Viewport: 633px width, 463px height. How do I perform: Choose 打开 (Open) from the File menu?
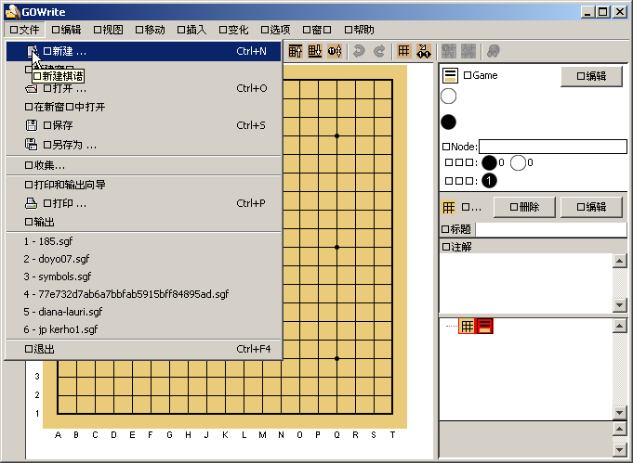(144, 88)
